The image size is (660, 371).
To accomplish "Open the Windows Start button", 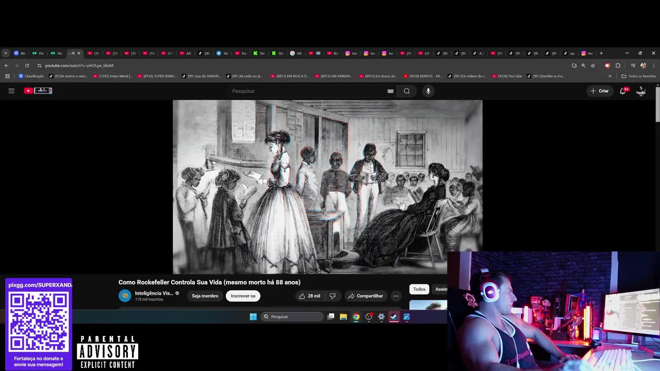I will tap(253, 317).
